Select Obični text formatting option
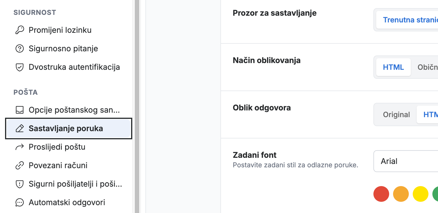The width and height of the screenshot is (438, 213). tap(427, 67)
